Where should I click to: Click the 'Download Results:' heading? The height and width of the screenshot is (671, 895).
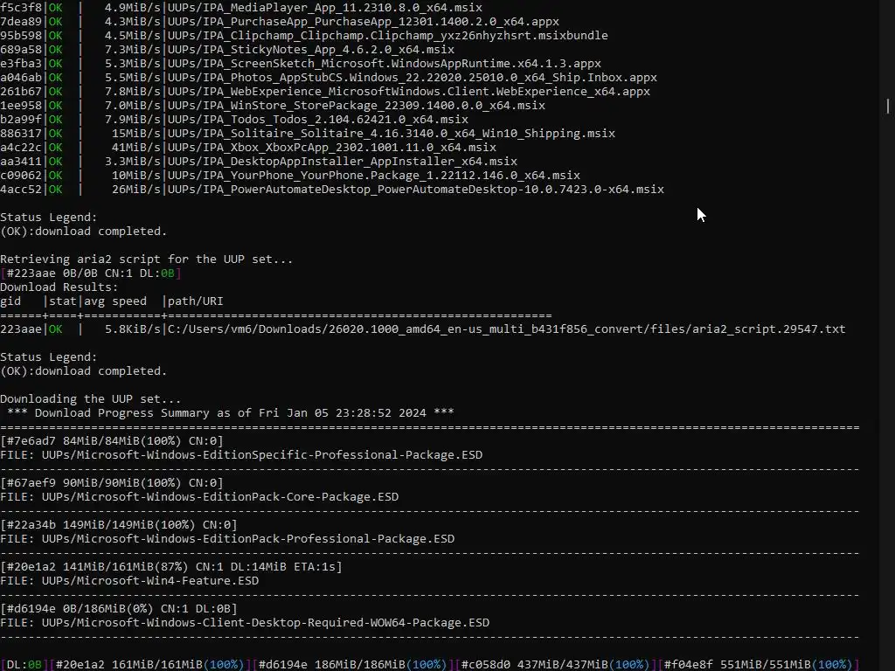[x=59, y=287]
